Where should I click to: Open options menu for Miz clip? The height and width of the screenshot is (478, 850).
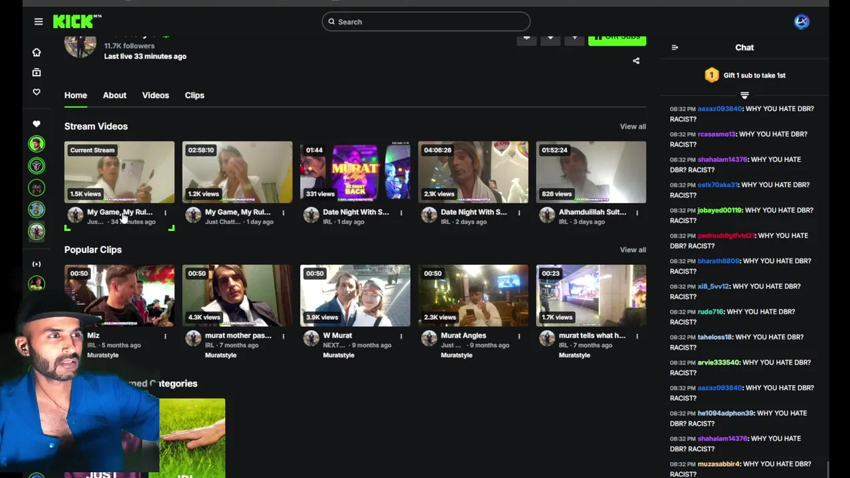click(165, 337)
